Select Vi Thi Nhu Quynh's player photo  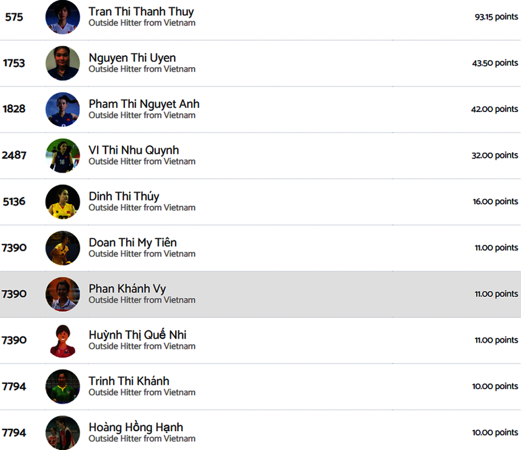[62, 156]
